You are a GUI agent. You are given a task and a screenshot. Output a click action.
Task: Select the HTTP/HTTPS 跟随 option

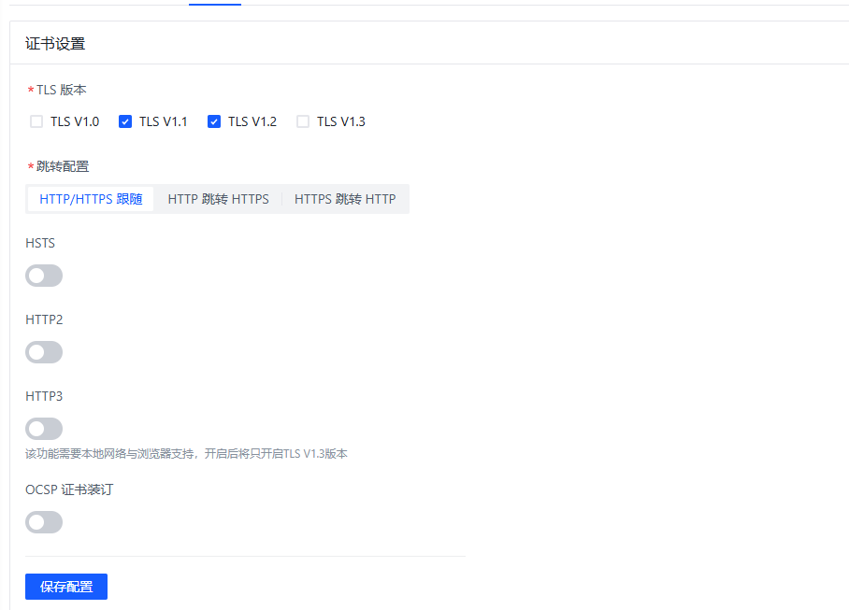[91, 199]
